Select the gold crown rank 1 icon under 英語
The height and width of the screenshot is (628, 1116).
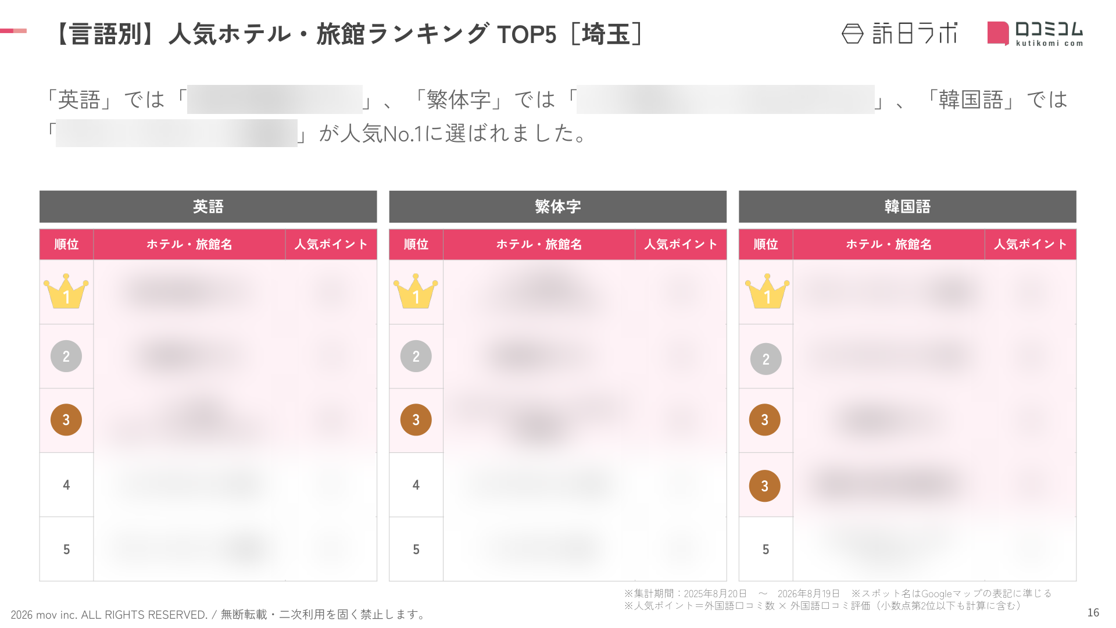click(66, 291)
